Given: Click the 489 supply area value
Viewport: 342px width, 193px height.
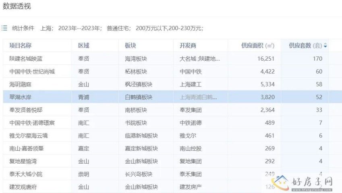Looking at the screenshot, I should point(270,123).
